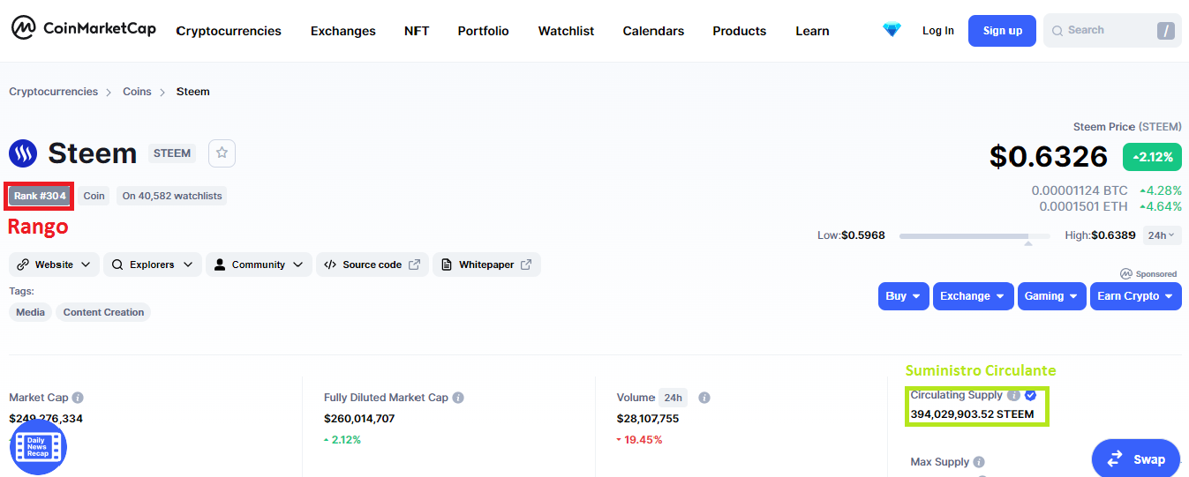
Task: Click the Volume info icon
Action: point(704,398)
